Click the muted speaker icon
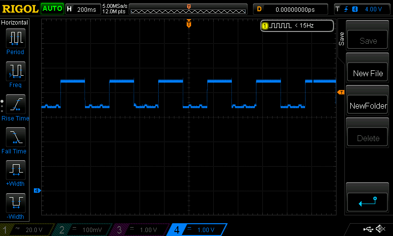The height and width of the screenshot is (236, 393). click(380, 229)
